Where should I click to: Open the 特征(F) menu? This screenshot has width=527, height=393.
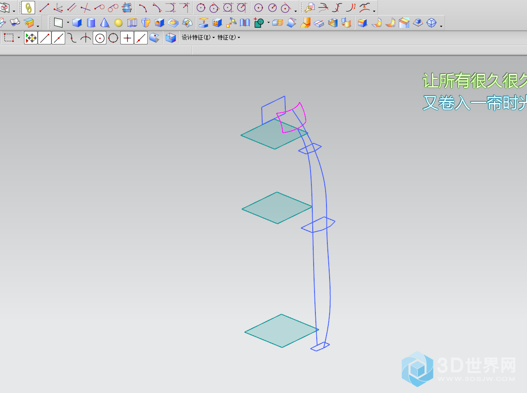click(228, 37)
